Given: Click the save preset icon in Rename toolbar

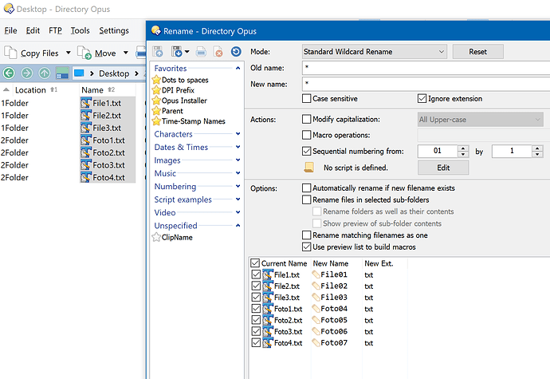Looking at the screenshot, I should 158,52.
